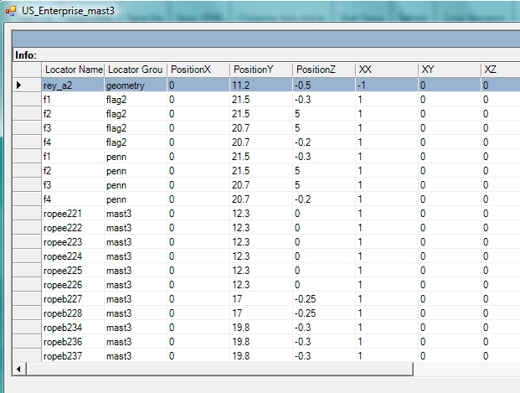Select XX value -1 in rey_a2 row
Viewport: 520px width, 393px height.
(387, 85)
